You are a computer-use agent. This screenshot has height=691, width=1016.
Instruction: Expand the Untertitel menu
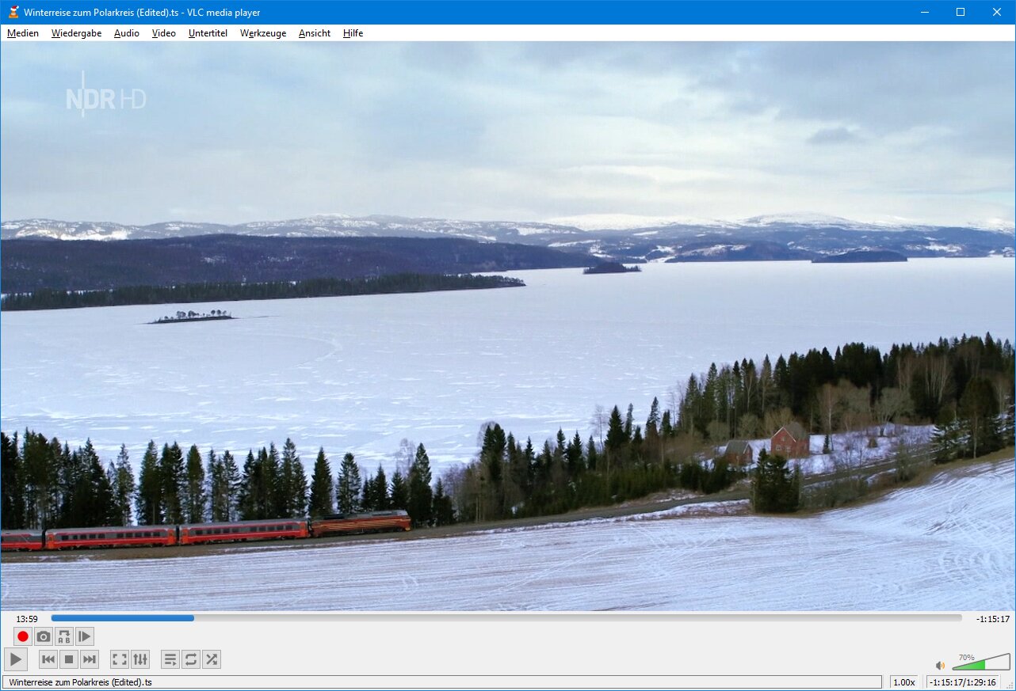coord(208,33)
